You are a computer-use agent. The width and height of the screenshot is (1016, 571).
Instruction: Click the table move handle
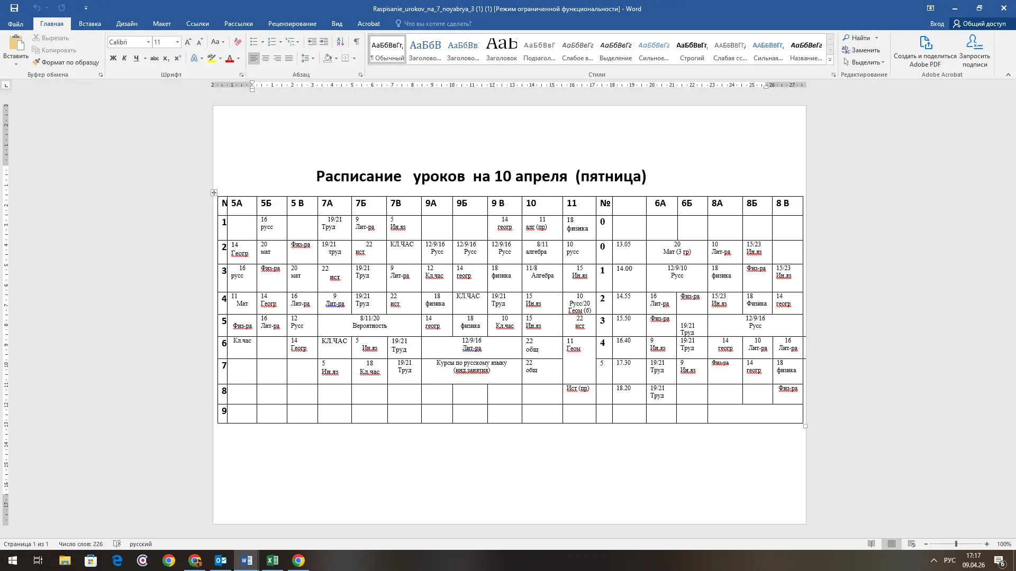(x=214, y=193)
